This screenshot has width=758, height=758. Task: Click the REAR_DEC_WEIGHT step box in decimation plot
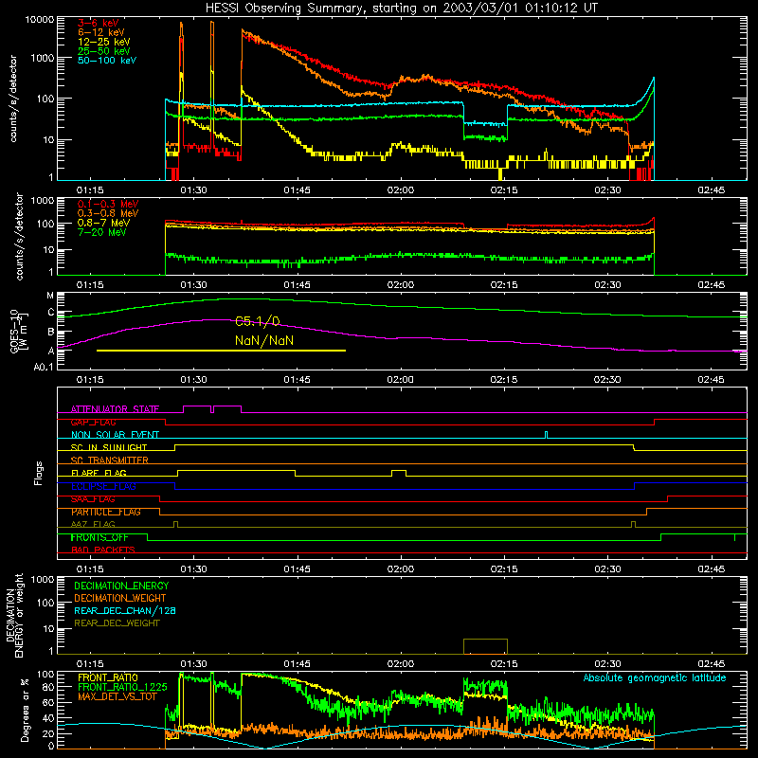coord(485,646)
